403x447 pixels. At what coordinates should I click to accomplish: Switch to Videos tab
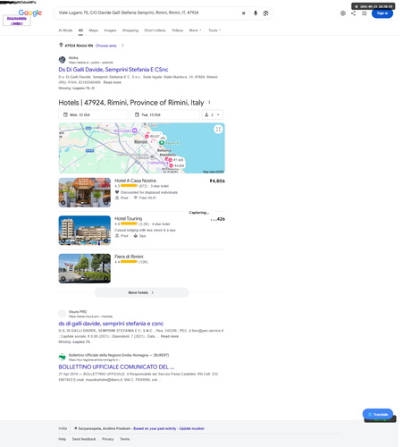coord(177,30)
